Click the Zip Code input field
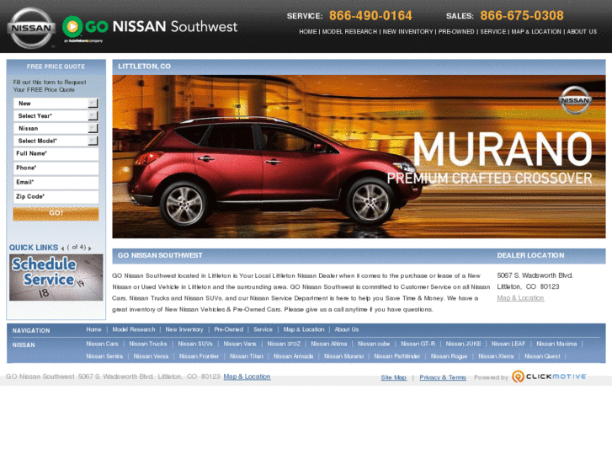Screen dimensions: 612x459 point(56,197)
